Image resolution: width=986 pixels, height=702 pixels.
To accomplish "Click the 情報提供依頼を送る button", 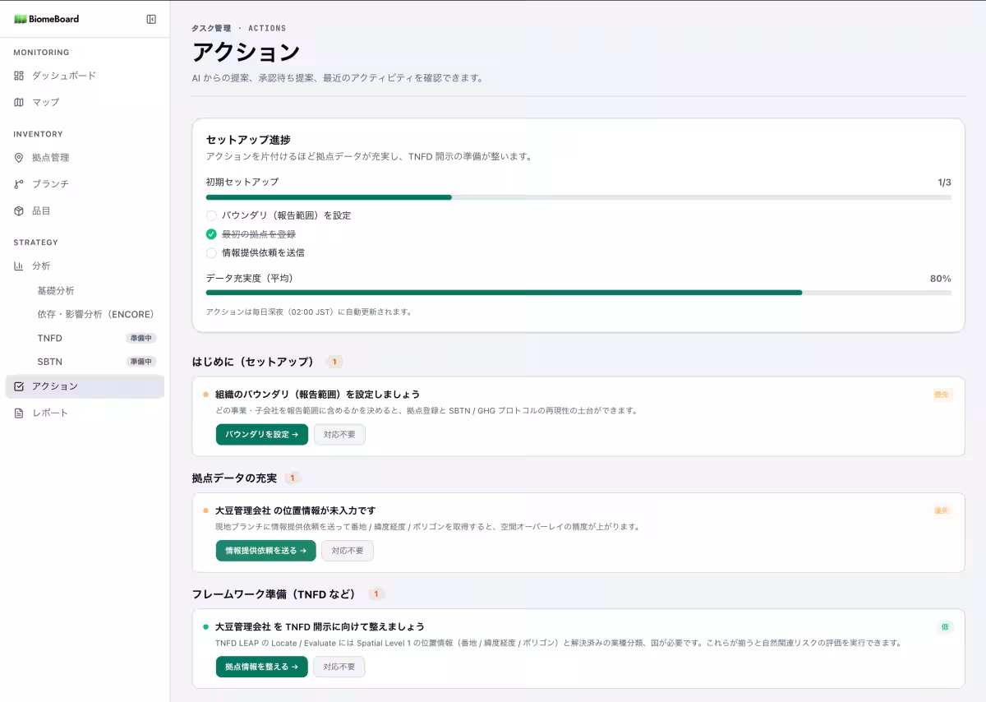I will click(x=265, y=551).
